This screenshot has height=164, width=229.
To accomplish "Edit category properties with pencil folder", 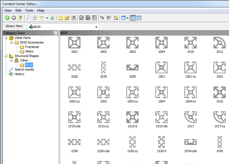I will (x=67, y=18).
